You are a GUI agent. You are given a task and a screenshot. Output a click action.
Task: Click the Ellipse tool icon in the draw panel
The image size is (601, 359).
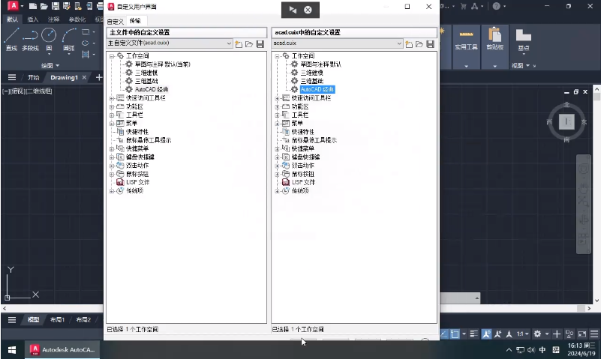(86, 43)
